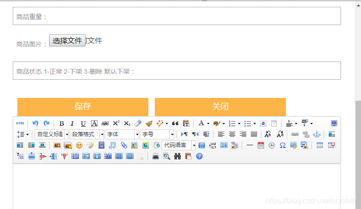Click the 商品状态 input field

click(x=177, y=71)
